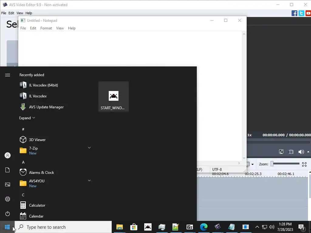Click Notepad vertical scrollbar up arrow
This screenshot has width=311, height=233.
244,34
